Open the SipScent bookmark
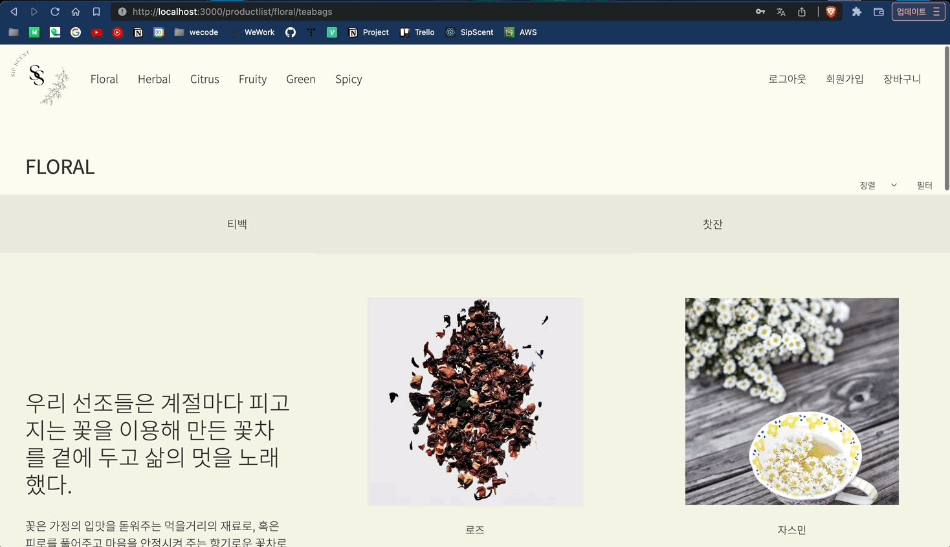The width and height of the screenshot is (950, 547). tap(470, 32)
